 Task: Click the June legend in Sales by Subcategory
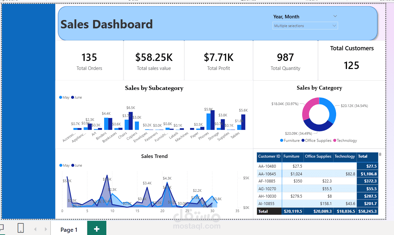[77, 97]
